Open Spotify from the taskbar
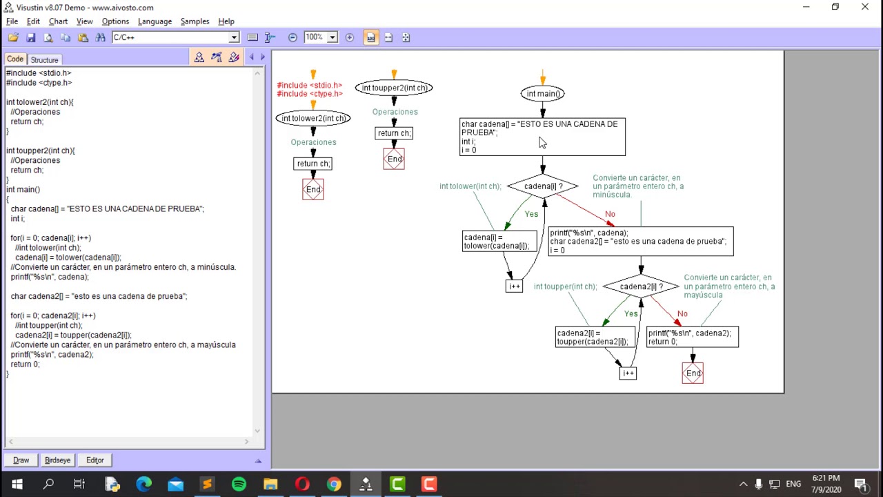The height and width of the screenshot is (497, 883). tap(239, 484)
